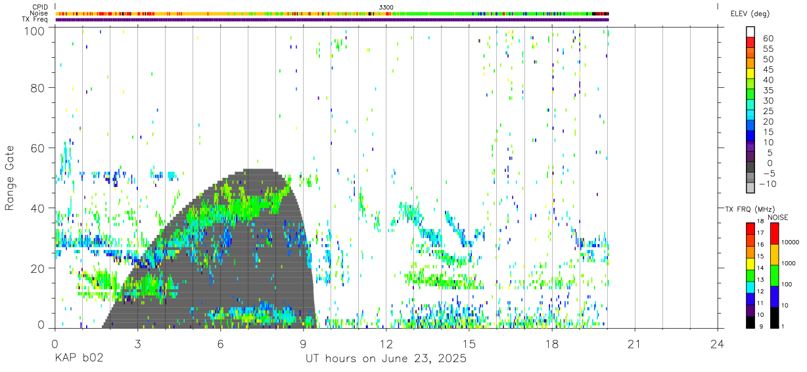The width and height of the screenshot is (807, 372).
Task: Pick the light gray bottom ELEV colorbar segment
Action: [750, 188]
